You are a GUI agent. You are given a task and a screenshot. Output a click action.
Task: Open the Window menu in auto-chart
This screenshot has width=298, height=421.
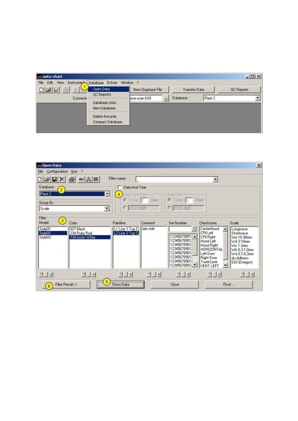(127, 83)
